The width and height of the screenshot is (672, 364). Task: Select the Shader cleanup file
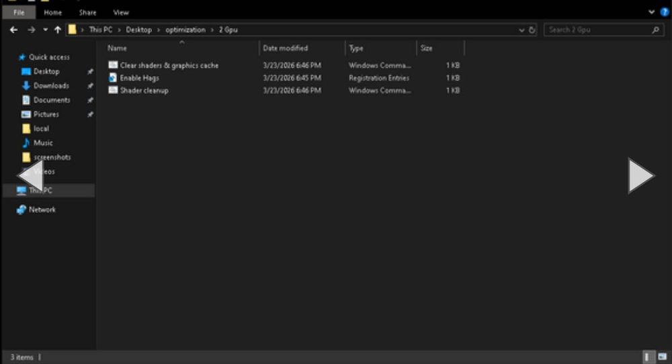click(x=144, y=91)
